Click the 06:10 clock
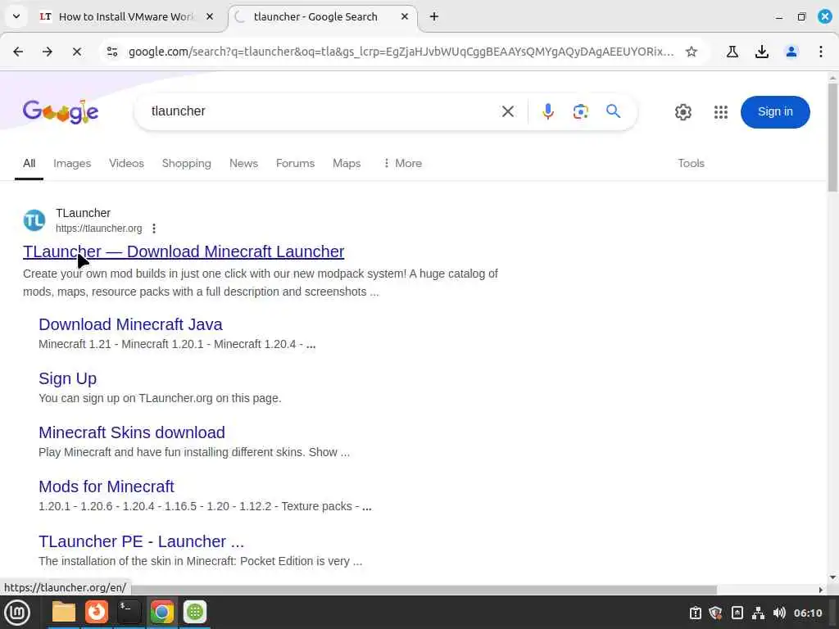This screenshot has height=629, width=839. [x=807, y=613]
